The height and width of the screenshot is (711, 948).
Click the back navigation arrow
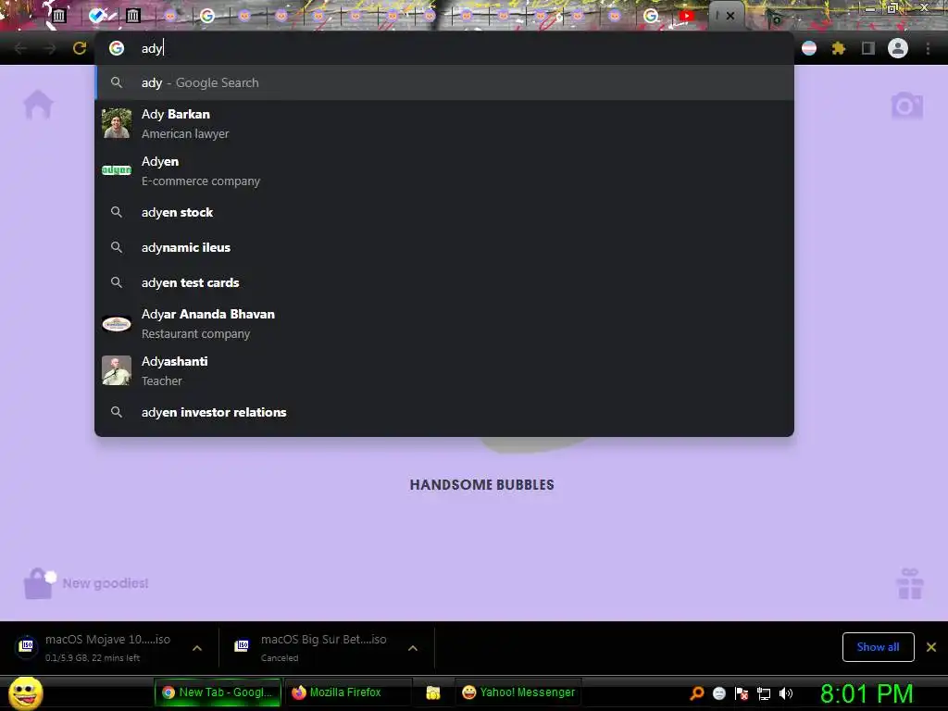(x=20, y=48)
